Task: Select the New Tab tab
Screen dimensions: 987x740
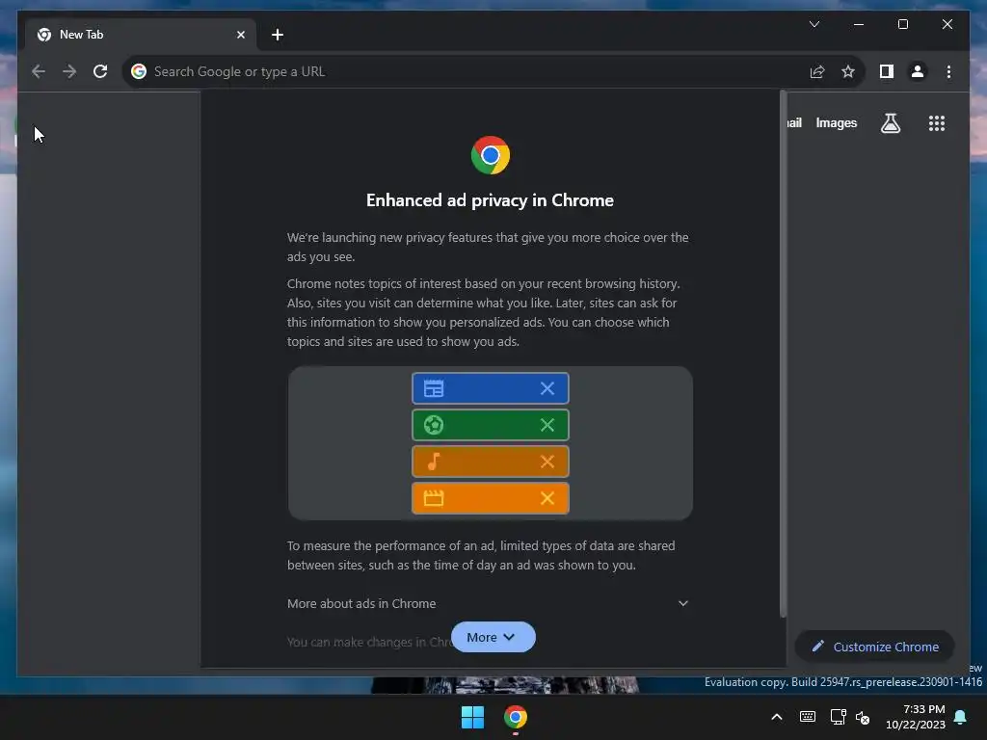Action: point(141,35)
